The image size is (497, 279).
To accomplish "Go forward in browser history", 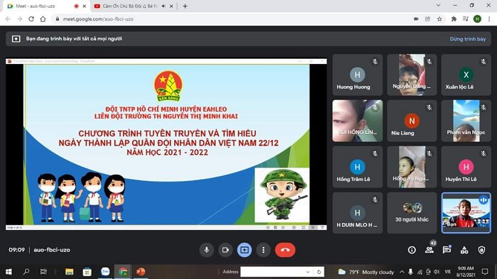I will click(20, 19).
